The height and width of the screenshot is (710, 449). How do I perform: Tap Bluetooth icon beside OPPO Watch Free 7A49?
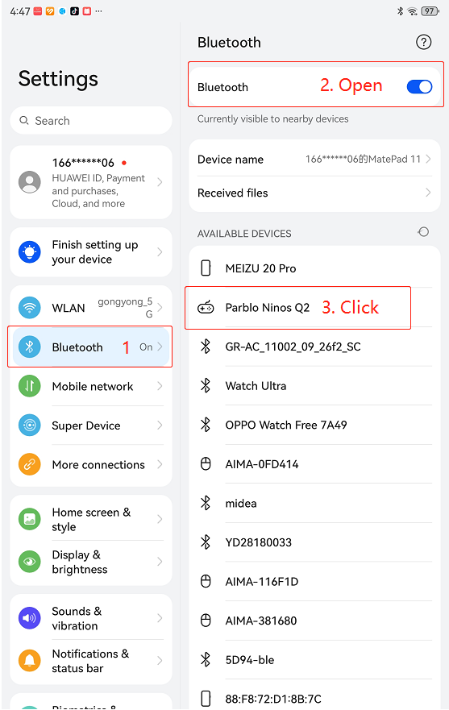(206, 425)
